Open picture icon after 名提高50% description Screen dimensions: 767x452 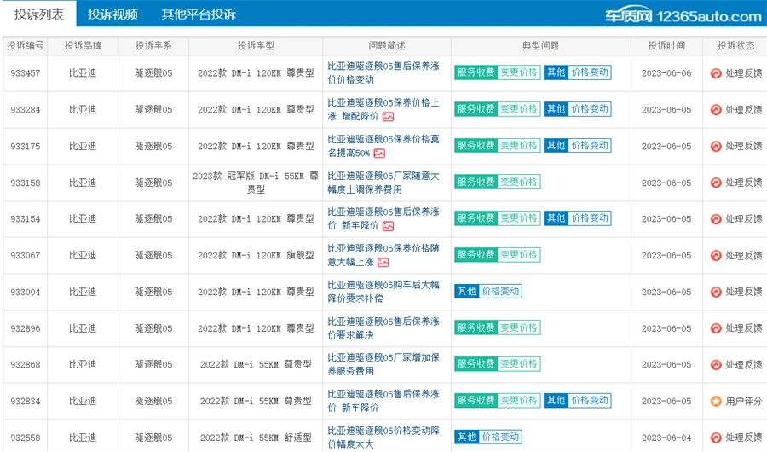pyautogui.click(x=379, y=154)
